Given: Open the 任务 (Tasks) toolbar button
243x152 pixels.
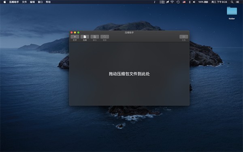Looking at the screenshot, I should pos(183,37).
